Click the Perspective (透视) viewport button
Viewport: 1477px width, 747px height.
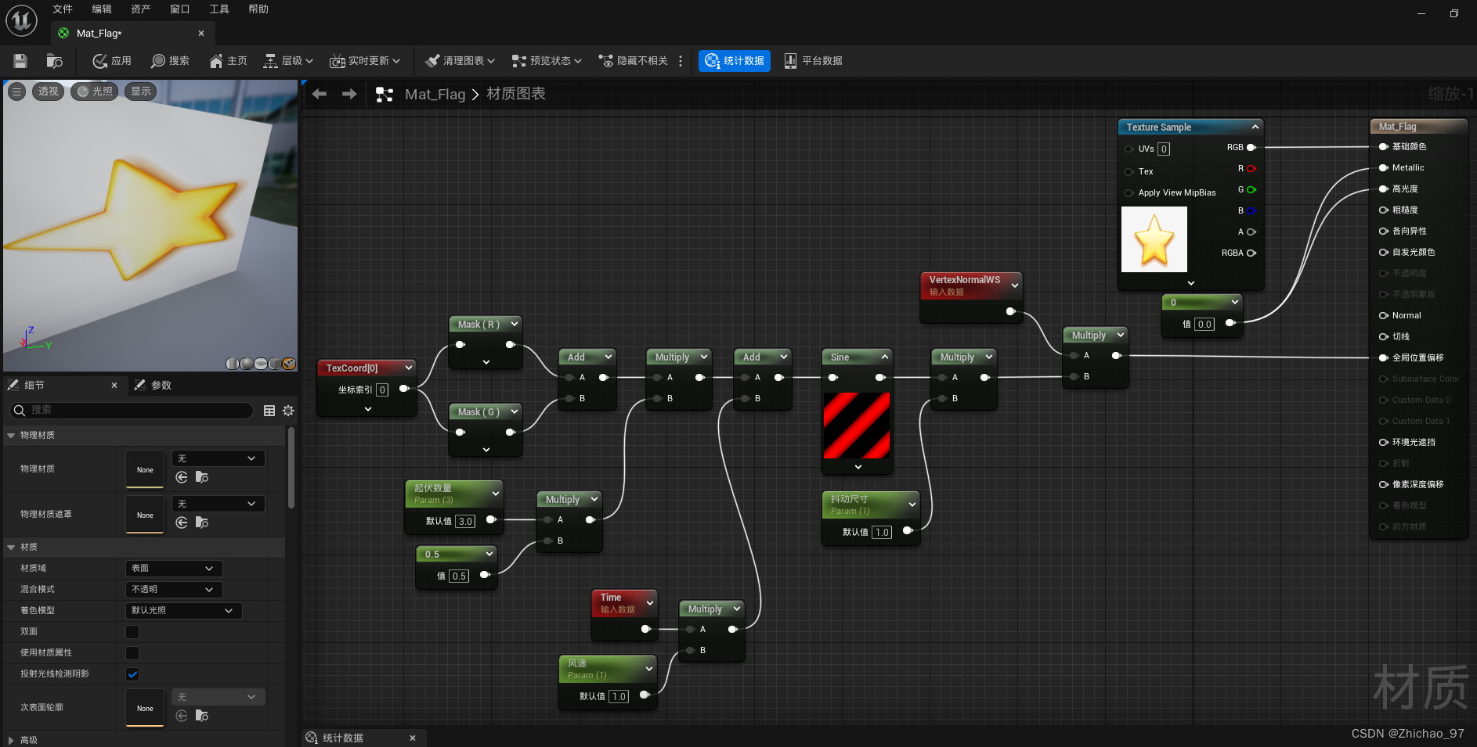coord(48,92)
